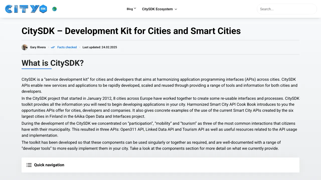
Task: Click the globe language icon
Action: pyautogui.click(x=54, y=9)
